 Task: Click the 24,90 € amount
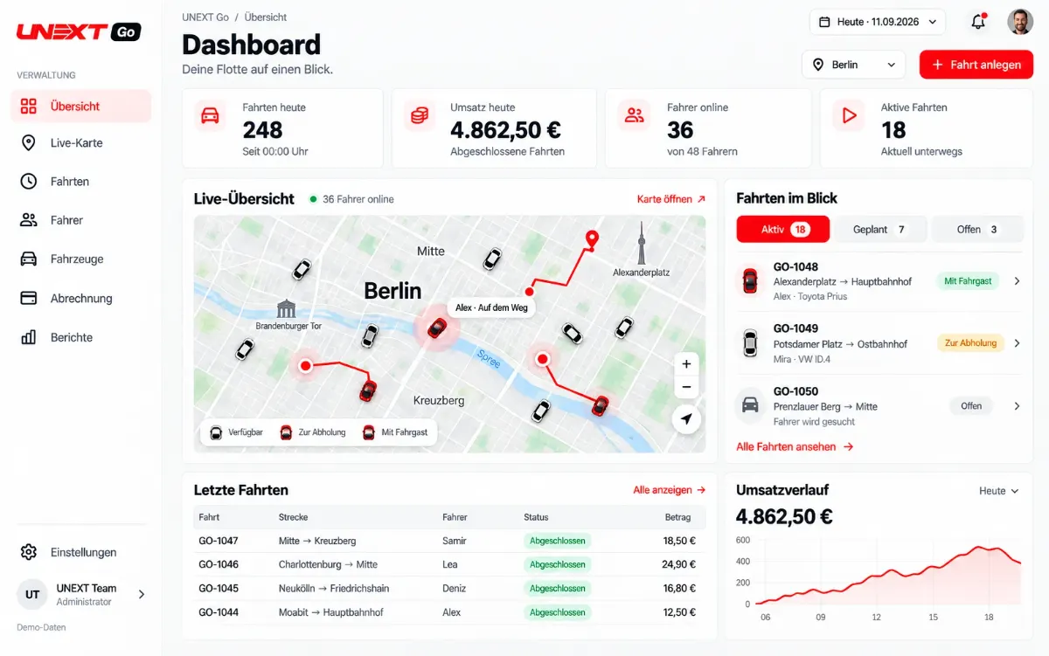(x=679, y=564)
